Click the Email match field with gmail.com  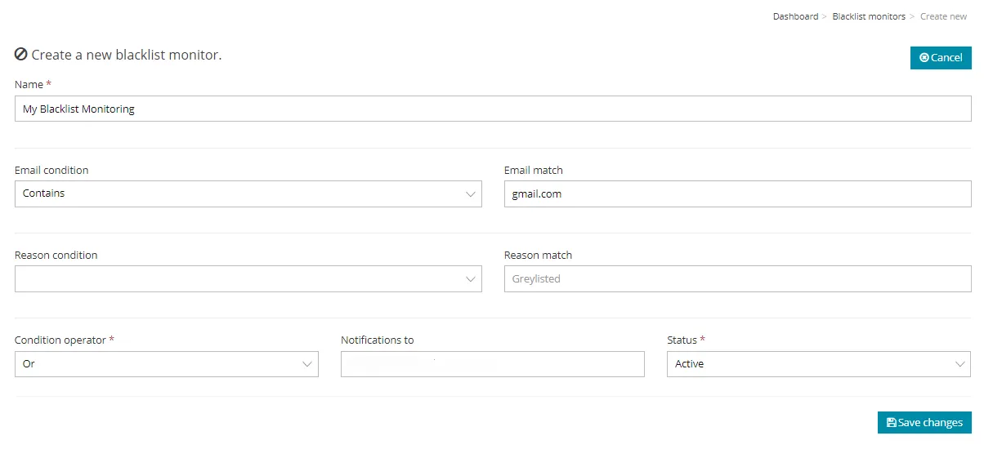[736, 193]
